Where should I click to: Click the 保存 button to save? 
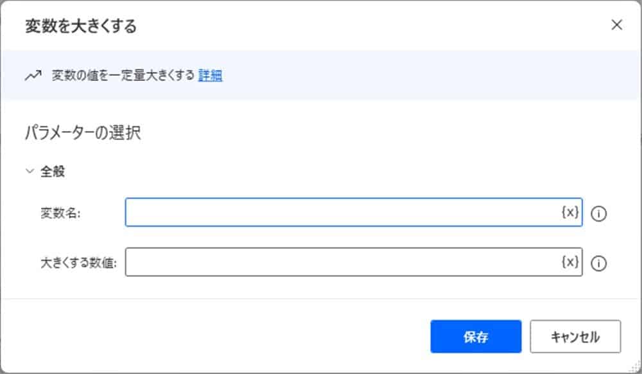pyautogui.click(x=475, y=336)
